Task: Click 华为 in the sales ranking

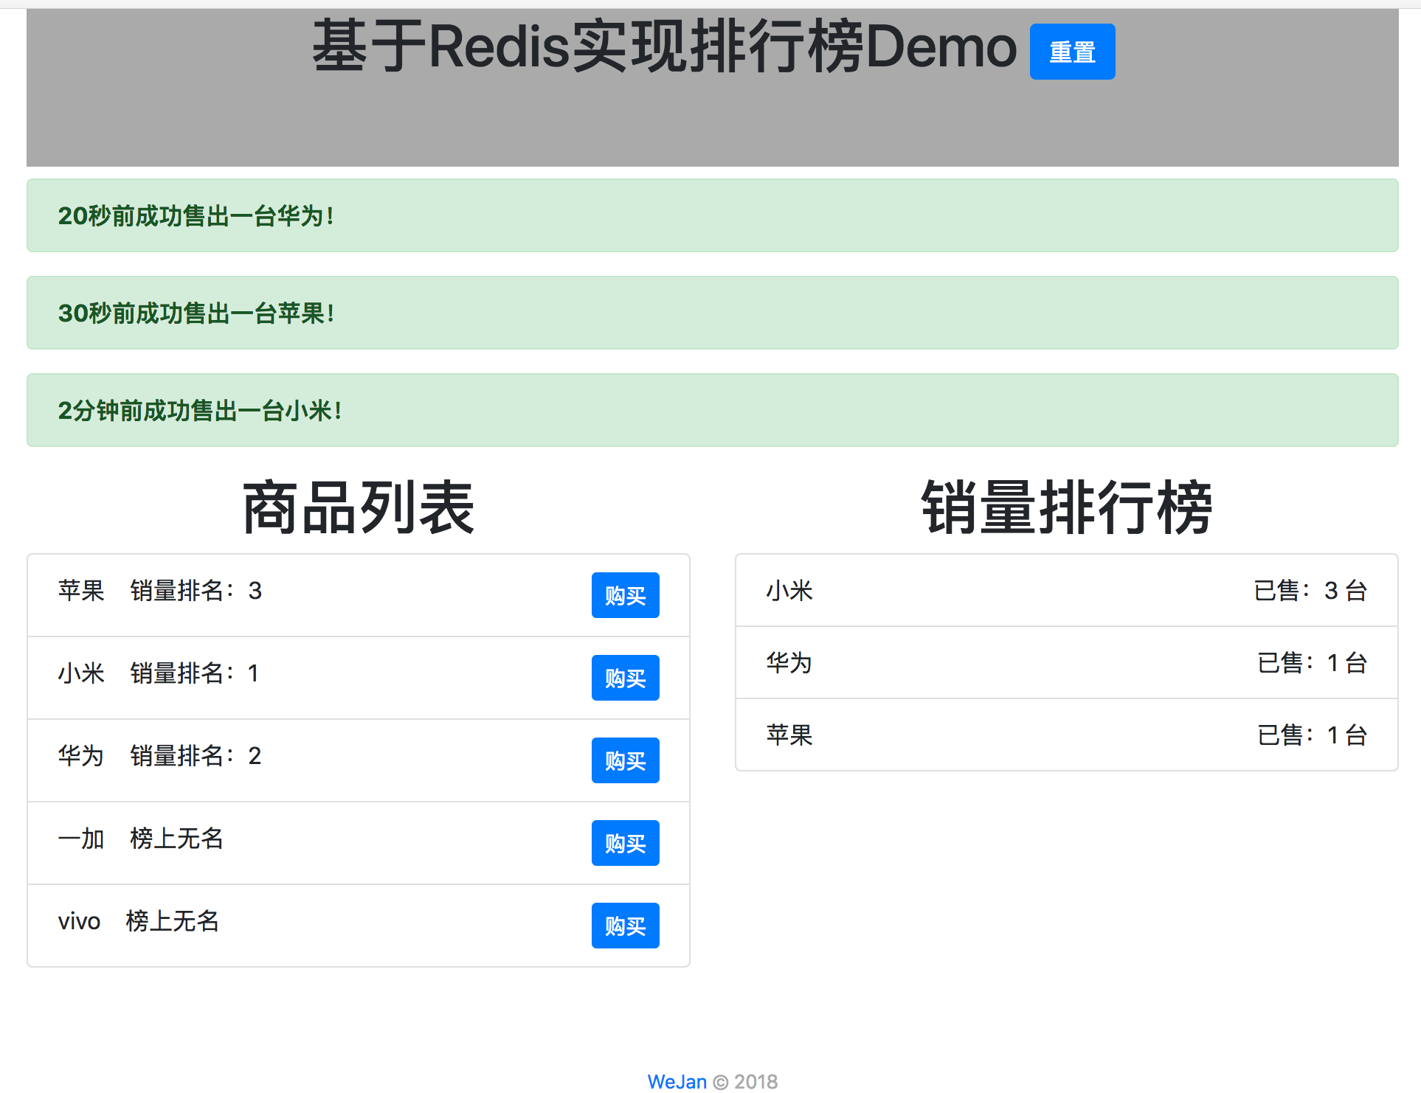Action: pyautogui.click(x=789, y=663)
